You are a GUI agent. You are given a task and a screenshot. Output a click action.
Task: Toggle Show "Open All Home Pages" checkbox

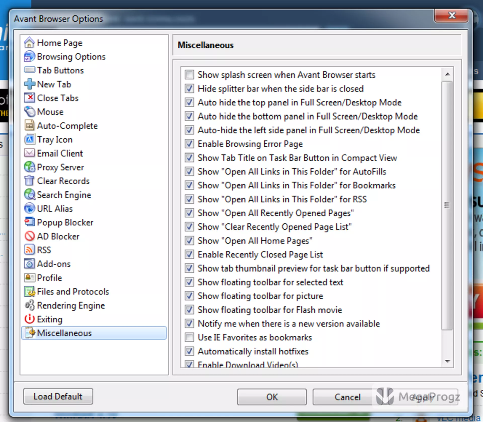(x=189, y=241)
